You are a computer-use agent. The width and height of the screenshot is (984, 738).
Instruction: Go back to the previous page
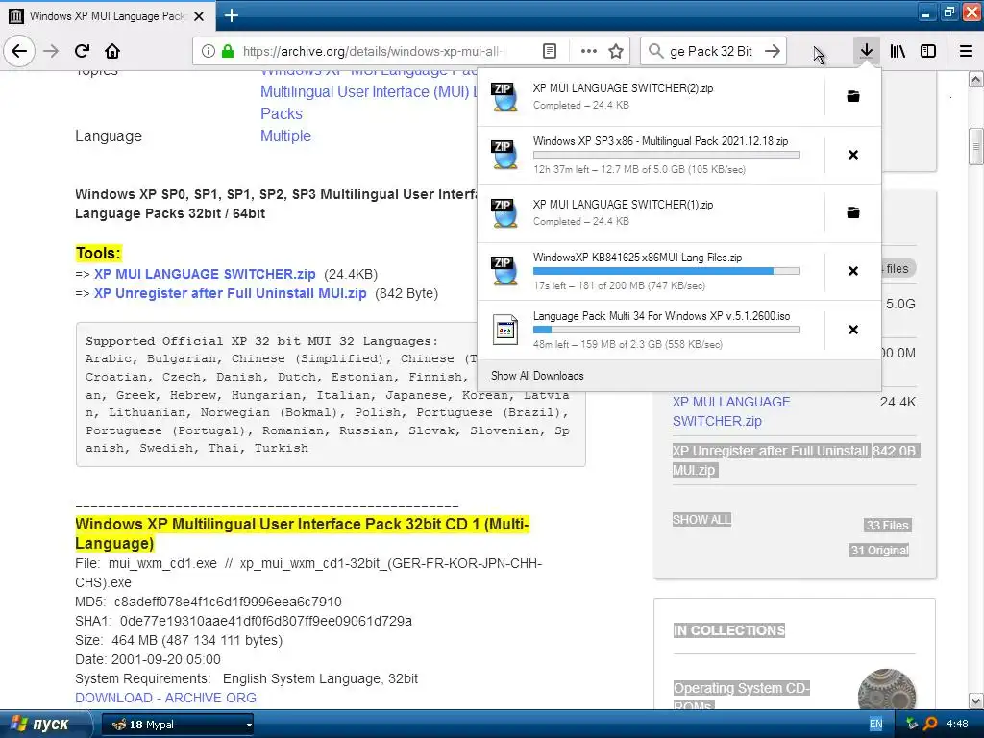coord(19,51)
